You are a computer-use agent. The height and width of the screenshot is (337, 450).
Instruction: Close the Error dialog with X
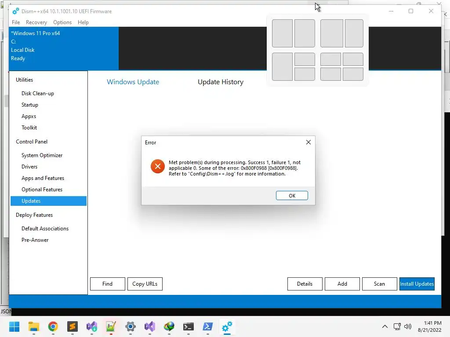tap(308, 142)
